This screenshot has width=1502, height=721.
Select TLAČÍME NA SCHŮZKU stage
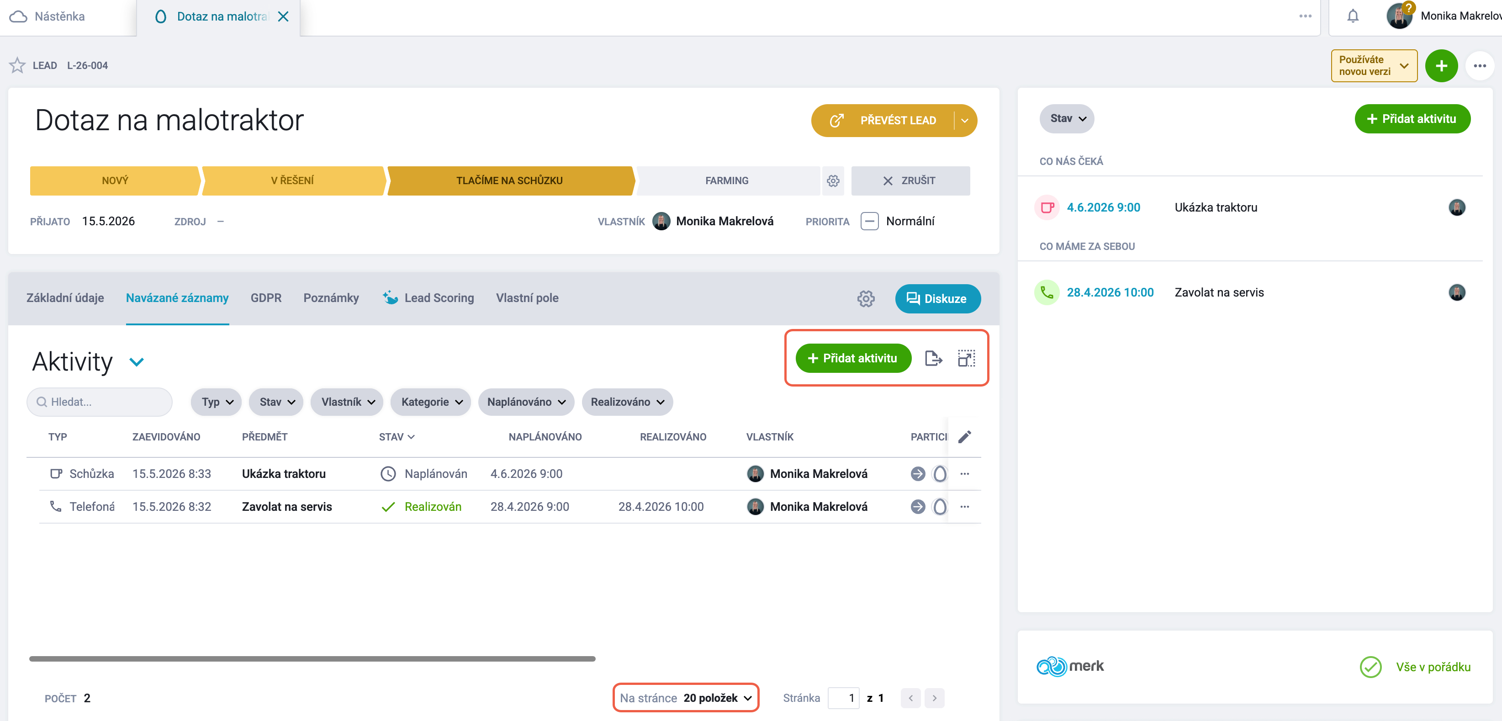(510, 181)
